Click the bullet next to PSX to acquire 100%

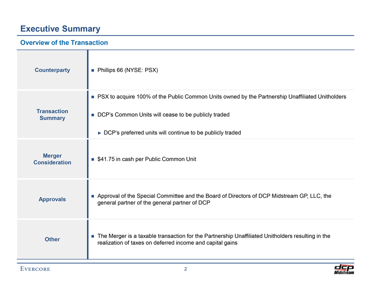tap(92, 97)
